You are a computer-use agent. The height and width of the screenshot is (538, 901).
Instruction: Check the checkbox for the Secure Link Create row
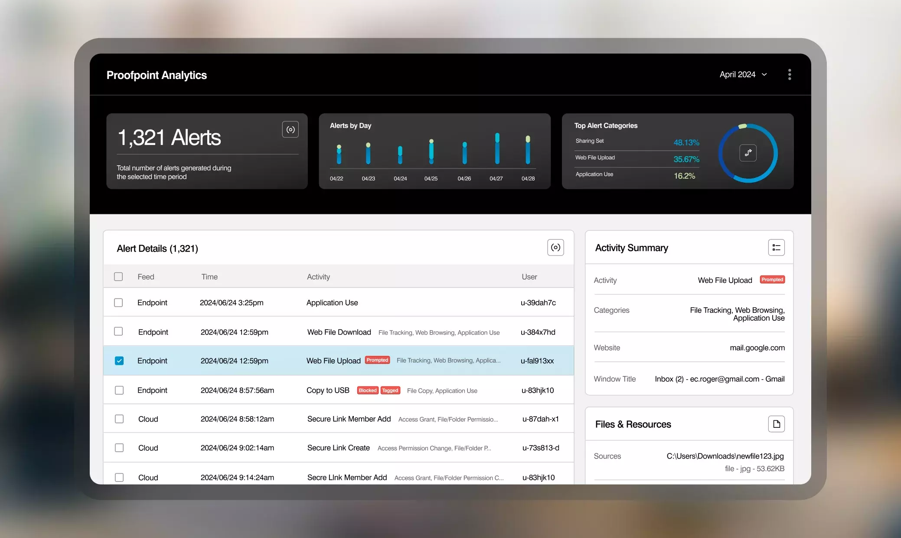119,447
